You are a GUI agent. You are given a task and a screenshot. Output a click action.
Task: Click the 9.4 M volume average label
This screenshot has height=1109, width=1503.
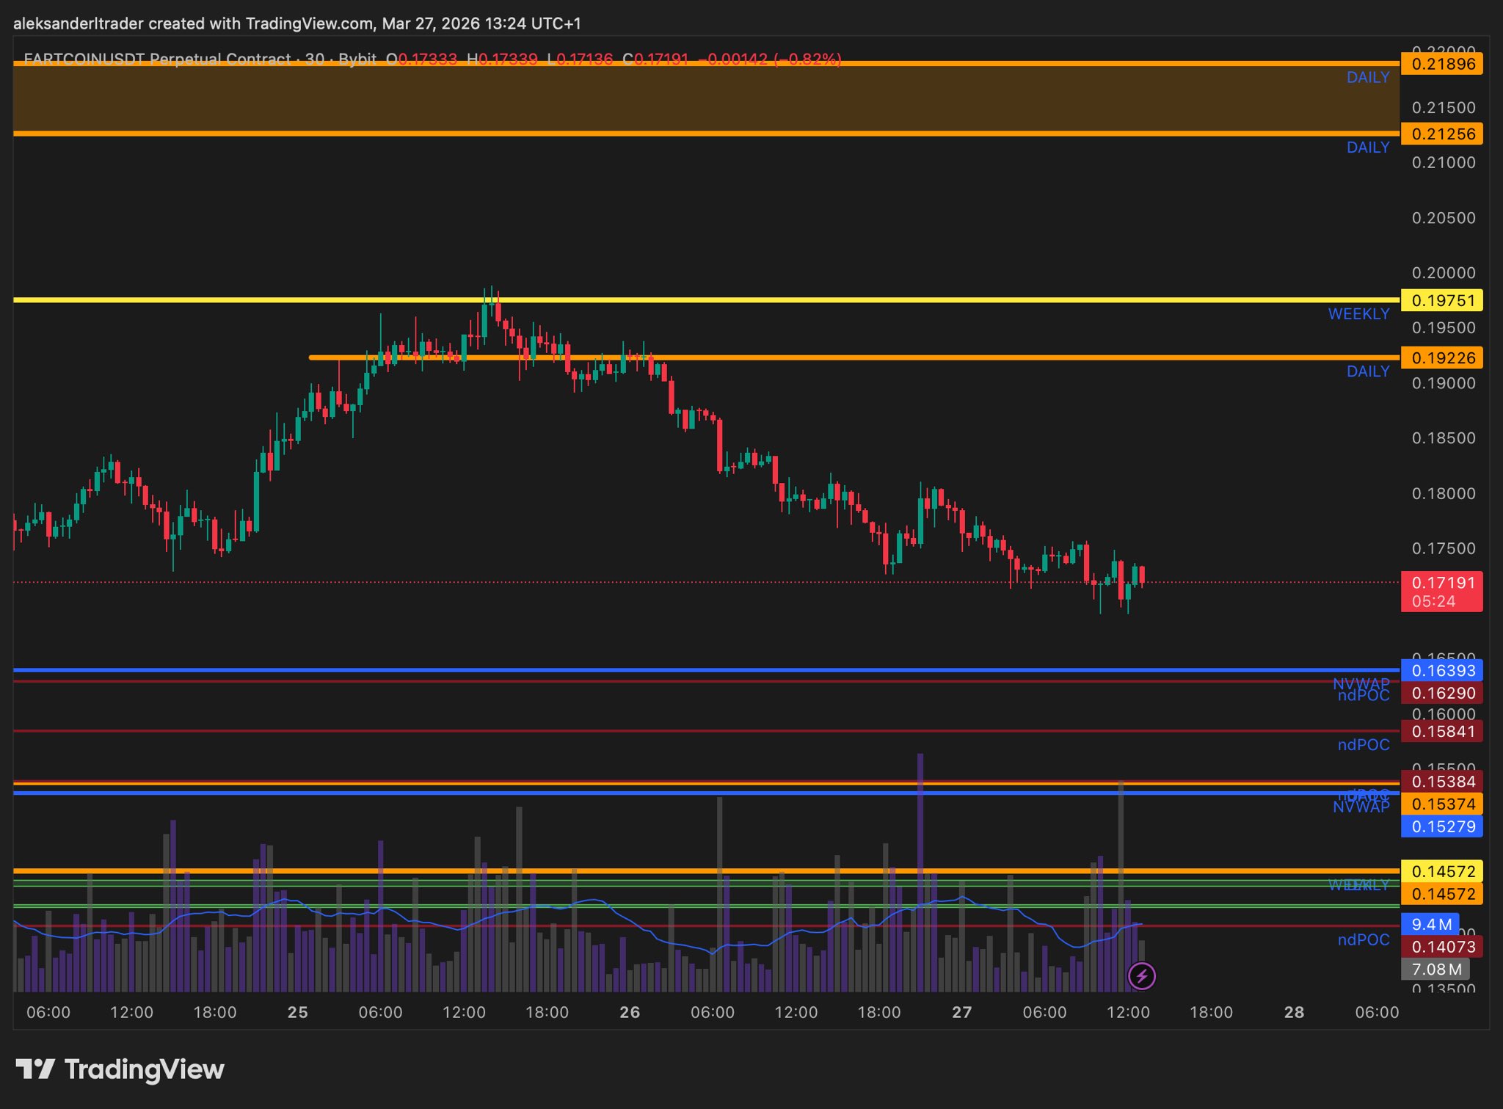click(1430, 924)
